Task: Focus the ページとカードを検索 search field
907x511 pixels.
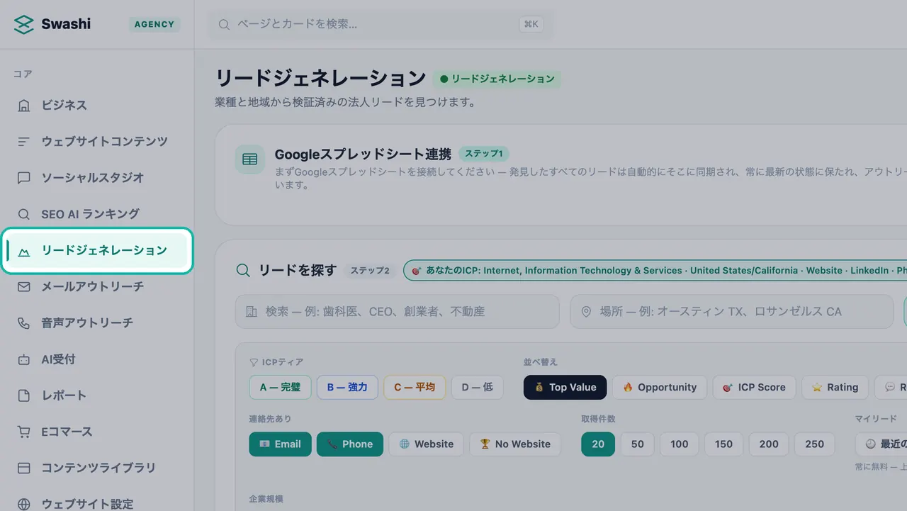Action: (x=381, y=24)
